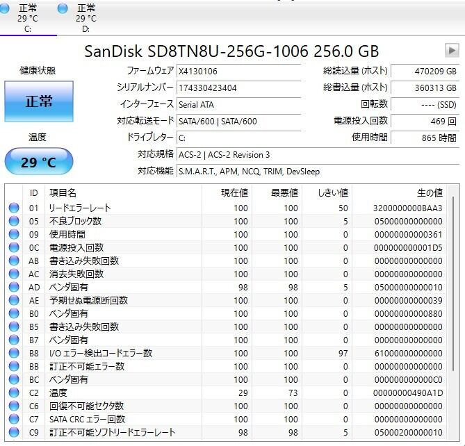Click the blue 正常 health status button
The height and width of the screenshot is (446, 465).
(x=39, y=101)
